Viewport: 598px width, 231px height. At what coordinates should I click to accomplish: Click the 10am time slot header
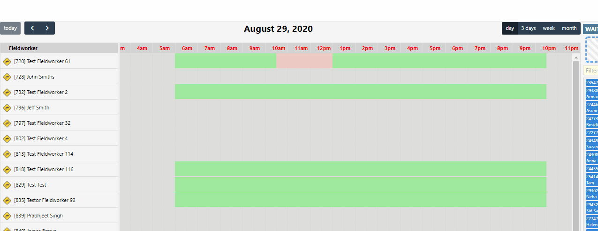click(279, 48)
